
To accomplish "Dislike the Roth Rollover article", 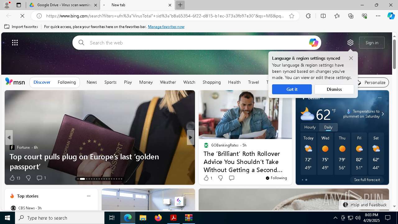I will pyautogui.click(x=220, y=178).
